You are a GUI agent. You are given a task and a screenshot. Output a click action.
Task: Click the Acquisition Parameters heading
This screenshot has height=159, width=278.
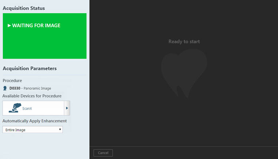coord(30,69)
